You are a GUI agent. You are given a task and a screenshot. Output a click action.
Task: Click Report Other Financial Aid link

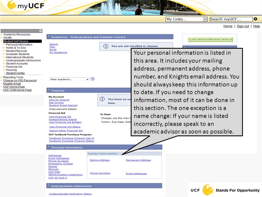pyautogui.click(x=66, y=131)
